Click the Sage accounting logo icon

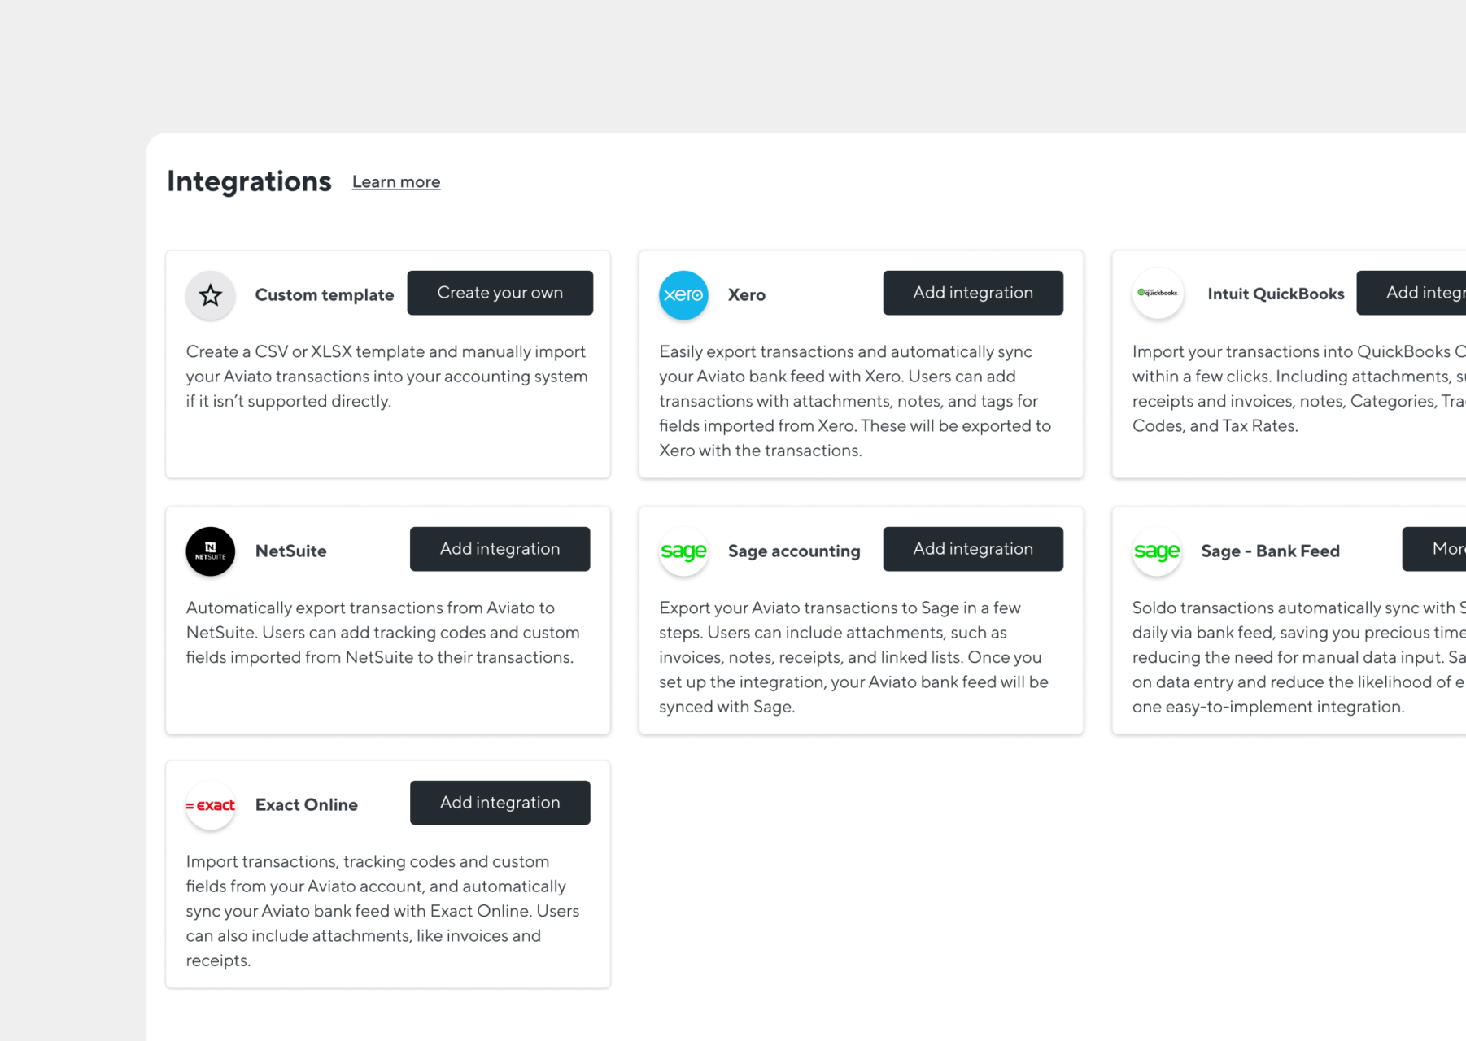[x=683, y=551]
